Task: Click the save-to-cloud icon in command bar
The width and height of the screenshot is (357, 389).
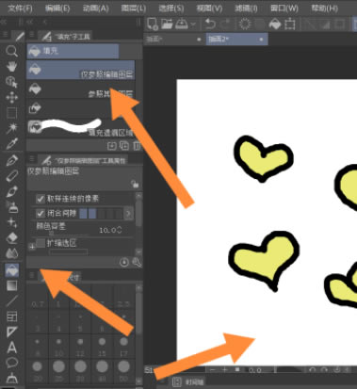Action: pos(182,24)
